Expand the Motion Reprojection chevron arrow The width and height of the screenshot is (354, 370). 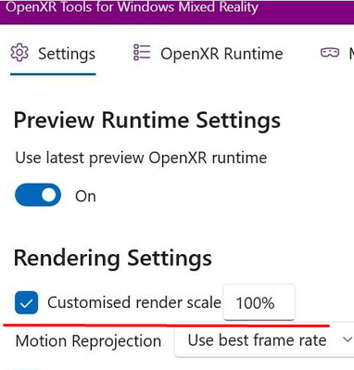(348, 339)
